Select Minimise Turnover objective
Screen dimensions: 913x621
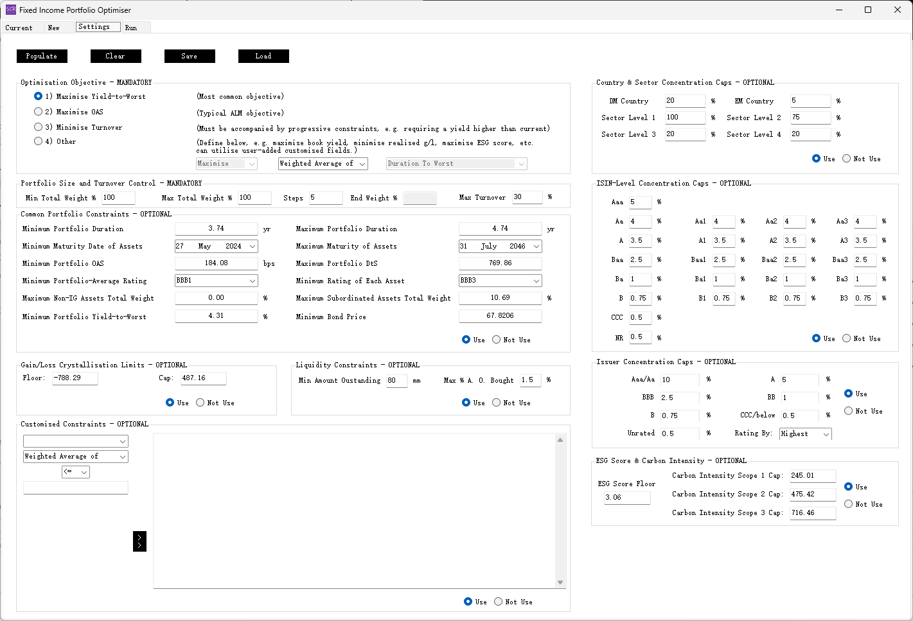[x=39, y=127]
